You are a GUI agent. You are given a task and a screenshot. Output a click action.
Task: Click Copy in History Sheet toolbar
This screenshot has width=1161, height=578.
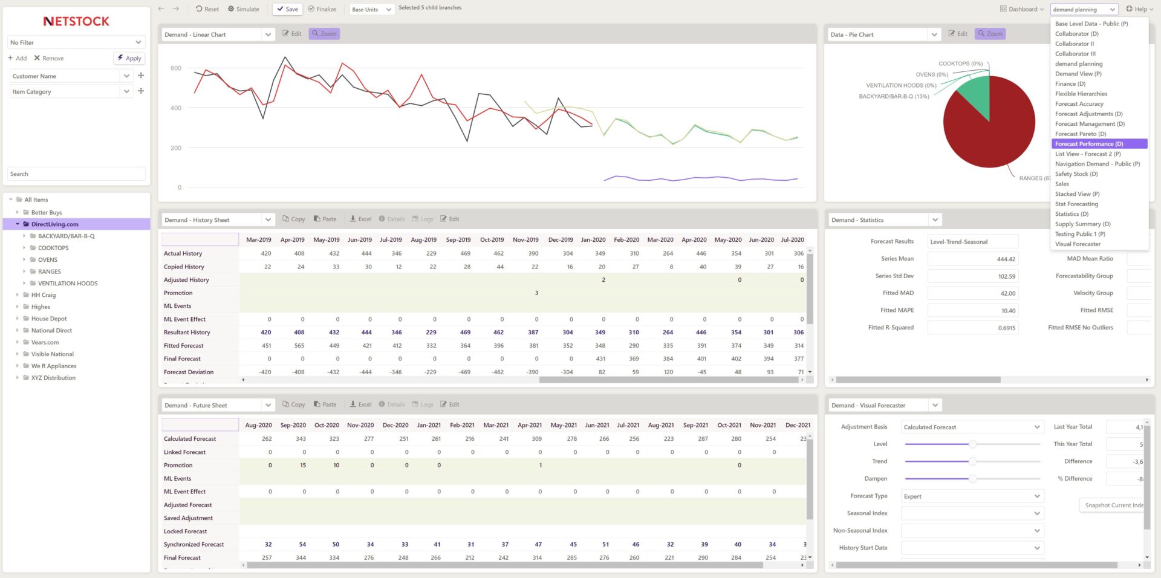293,219
